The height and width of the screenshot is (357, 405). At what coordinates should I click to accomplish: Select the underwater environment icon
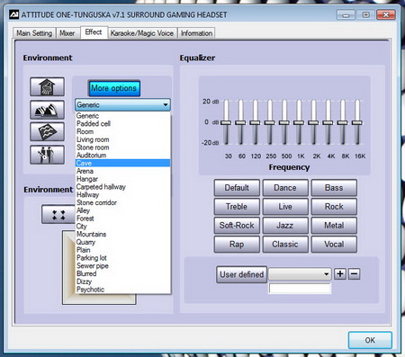pyautogui.click(x=47, y=131)
